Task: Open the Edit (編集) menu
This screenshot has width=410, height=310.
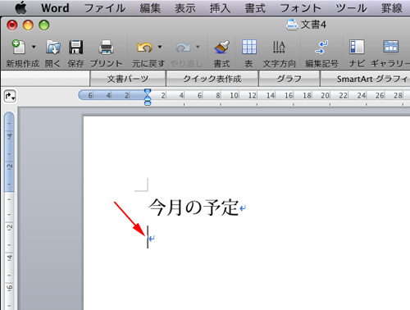Action: point(150,8)
